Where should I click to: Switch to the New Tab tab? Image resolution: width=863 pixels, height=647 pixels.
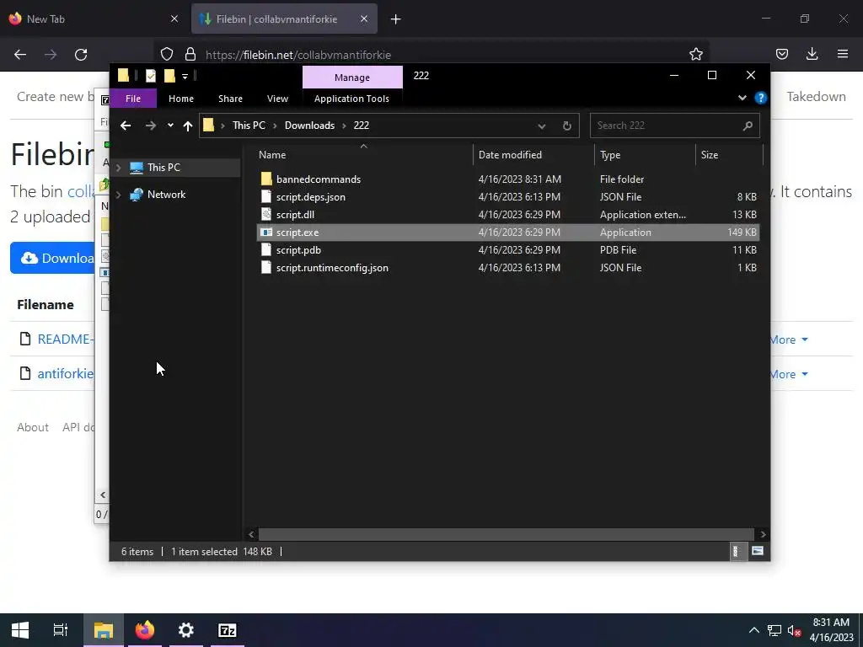coord(94,19)
